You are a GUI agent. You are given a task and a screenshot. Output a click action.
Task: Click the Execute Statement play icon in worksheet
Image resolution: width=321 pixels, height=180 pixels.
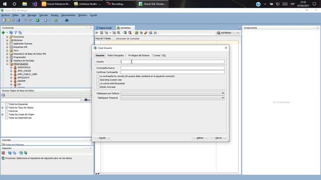tap(97, 33)
